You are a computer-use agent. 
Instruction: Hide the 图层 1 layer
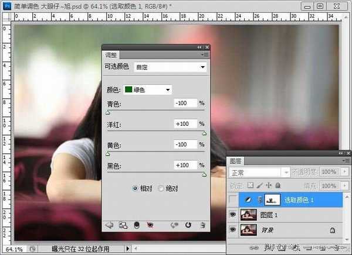[x=234, y=215]
